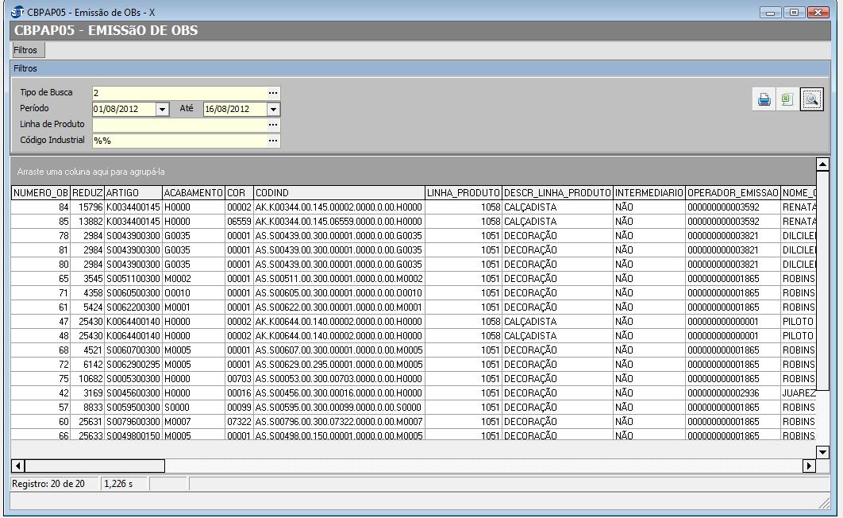Viewport: 843px width, 518px height.
Task: Click the DESCR_LINHA_PRODUTO column header
Action: [x=557, y=193]
